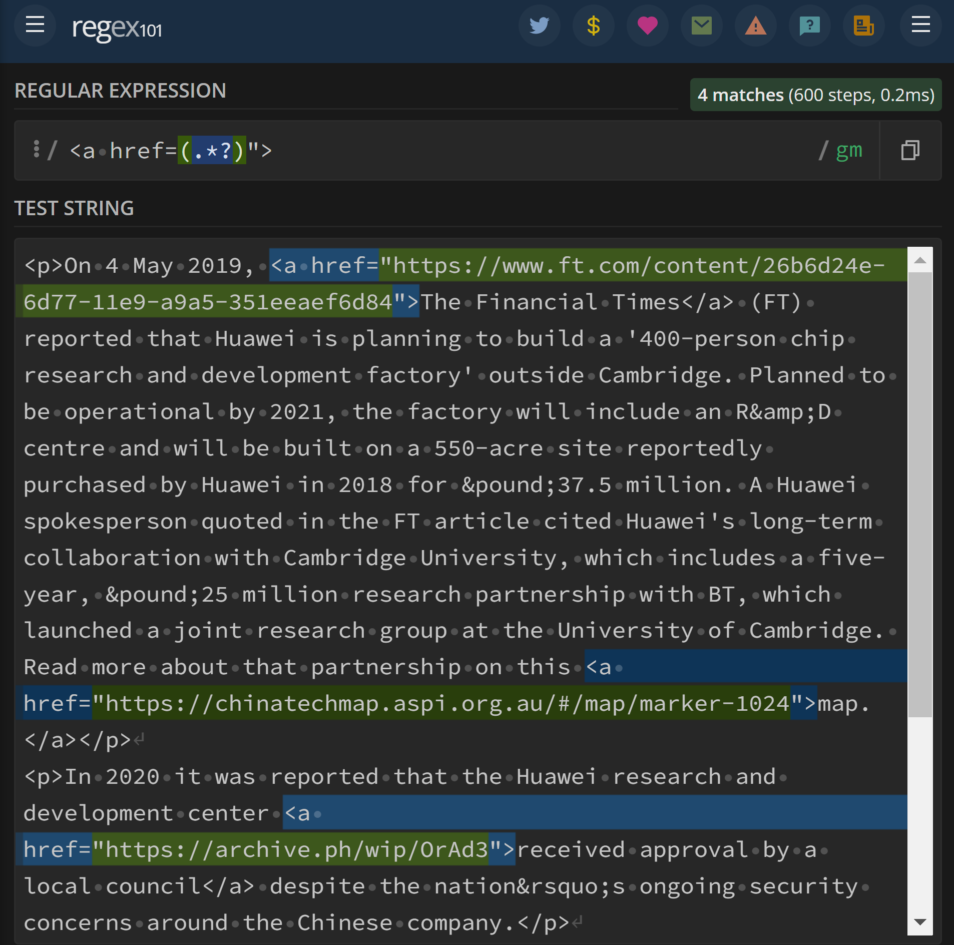
Task: Open the delimiter options dots before regex
Action: pos(36,149)
